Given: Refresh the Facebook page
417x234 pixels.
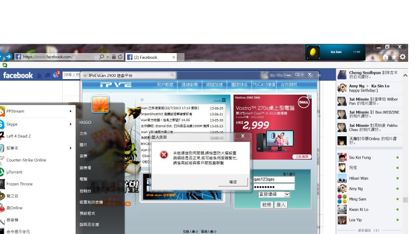Looking at the screenshot, I should pos(120,57).
